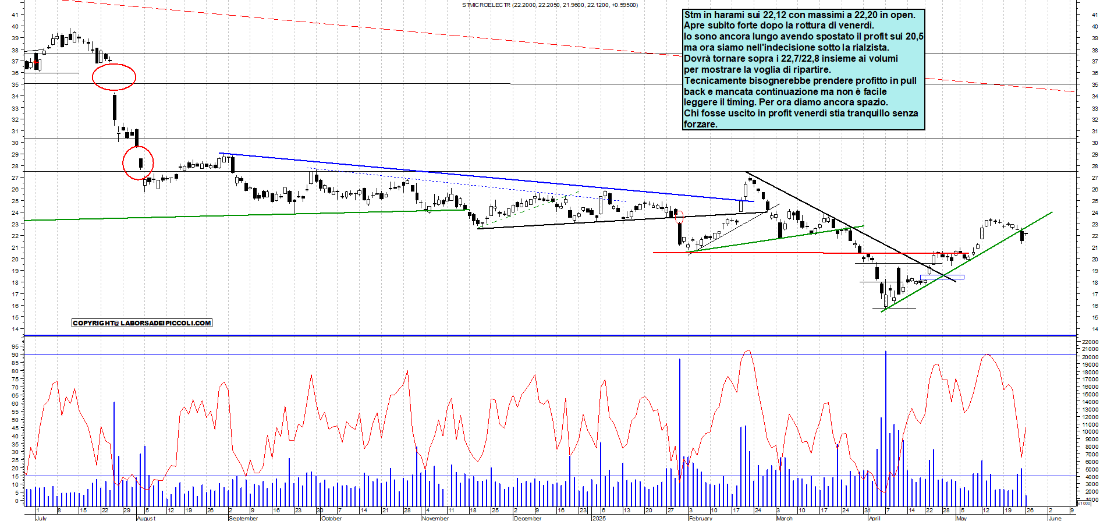Click the copyright laborsadeipiccoli.com label
This screenshot has width=1100, height=521.
(x=142, y=323)
